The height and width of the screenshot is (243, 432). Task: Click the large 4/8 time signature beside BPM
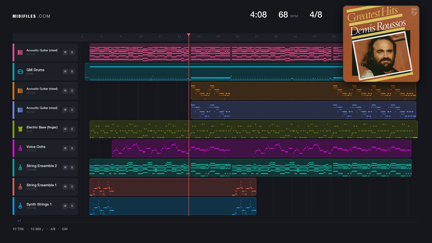[316, 15]
